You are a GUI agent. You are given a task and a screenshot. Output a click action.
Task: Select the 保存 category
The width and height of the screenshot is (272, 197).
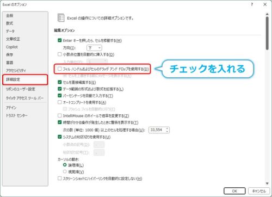point(10,54)
